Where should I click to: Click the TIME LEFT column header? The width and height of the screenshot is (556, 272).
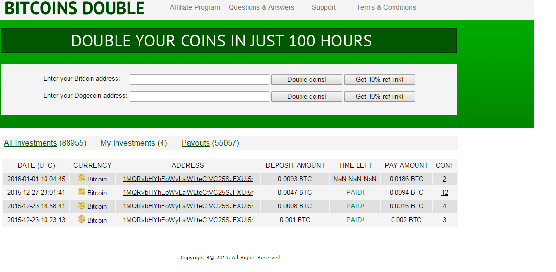point(355,166)
